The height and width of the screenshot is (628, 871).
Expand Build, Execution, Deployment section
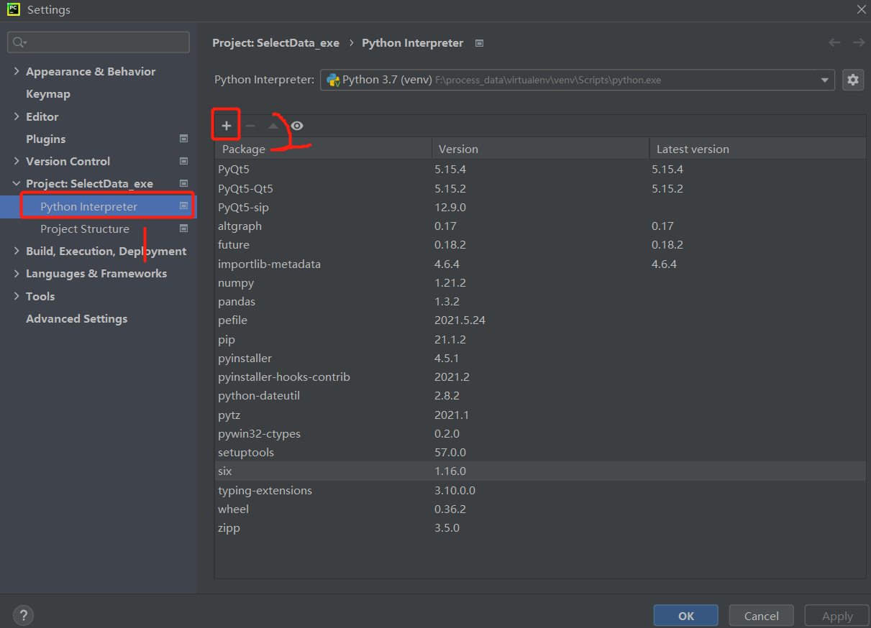point(17,251)
